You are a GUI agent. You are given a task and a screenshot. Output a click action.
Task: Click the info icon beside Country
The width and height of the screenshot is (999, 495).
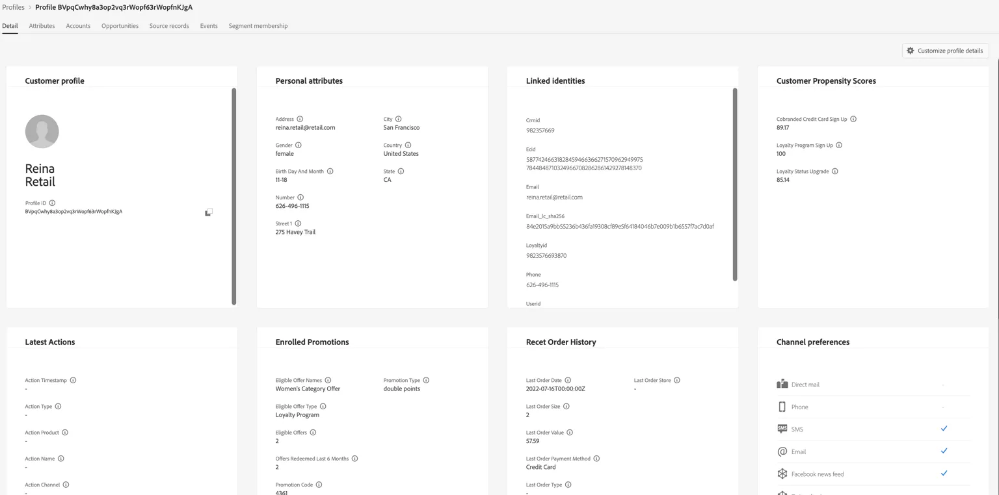point(408,145)
